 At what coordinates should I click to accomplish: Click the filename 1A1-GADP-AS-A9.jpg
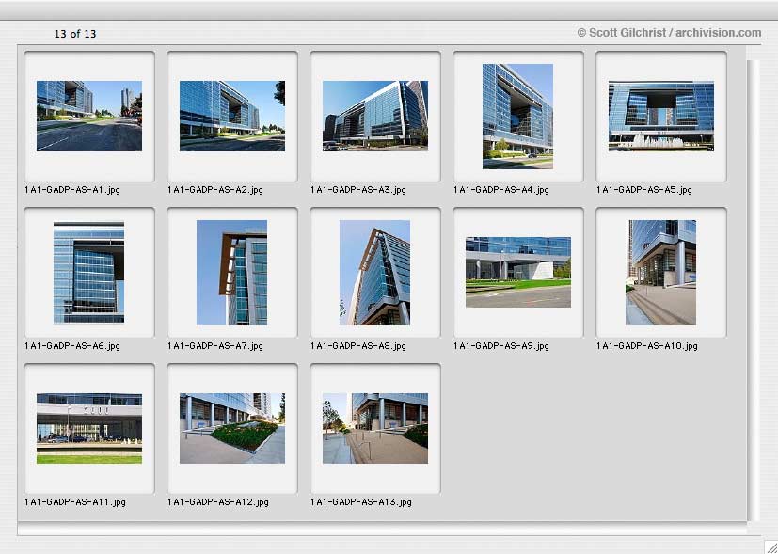coord(501,346)
